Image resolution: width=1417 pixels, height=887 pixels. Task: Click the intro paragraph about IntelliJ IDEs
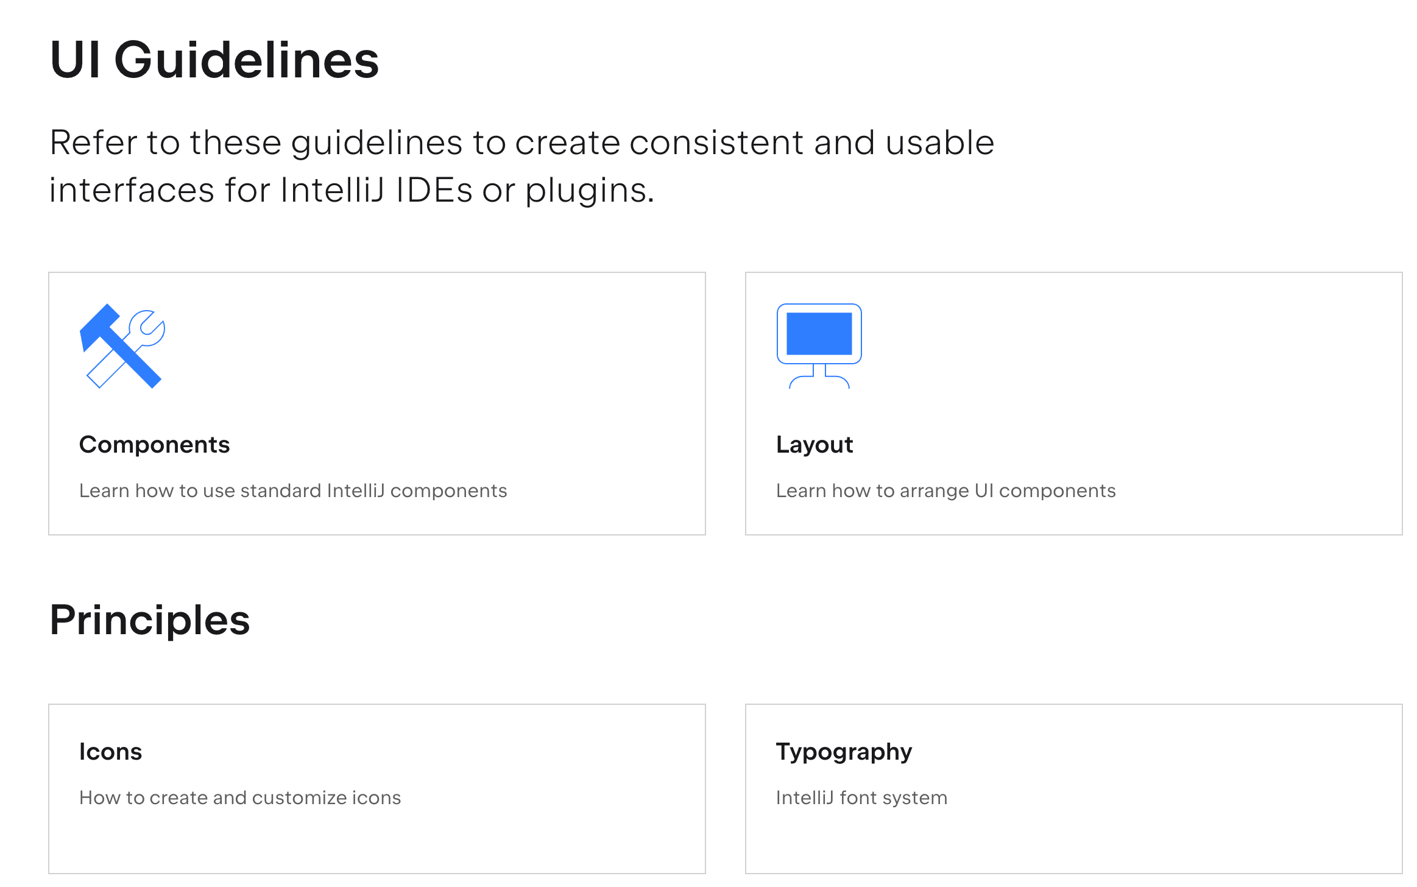click(522, 166)
